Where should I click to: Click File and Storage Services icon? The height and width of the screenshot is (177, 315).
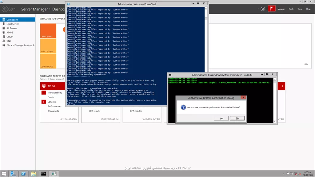[4, 45]
